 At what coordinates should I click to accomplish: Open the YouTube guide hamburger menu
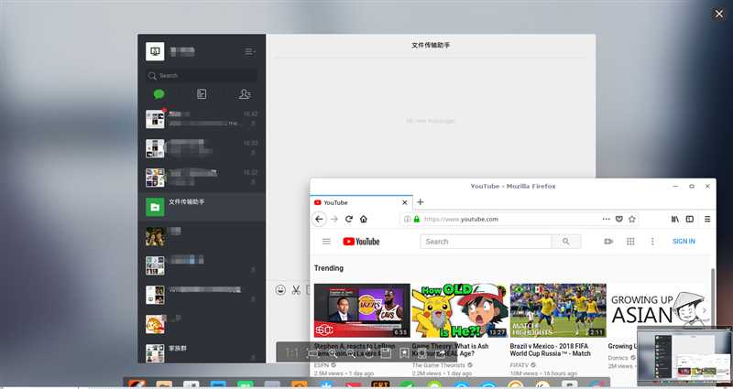click(x=326, y=242)
